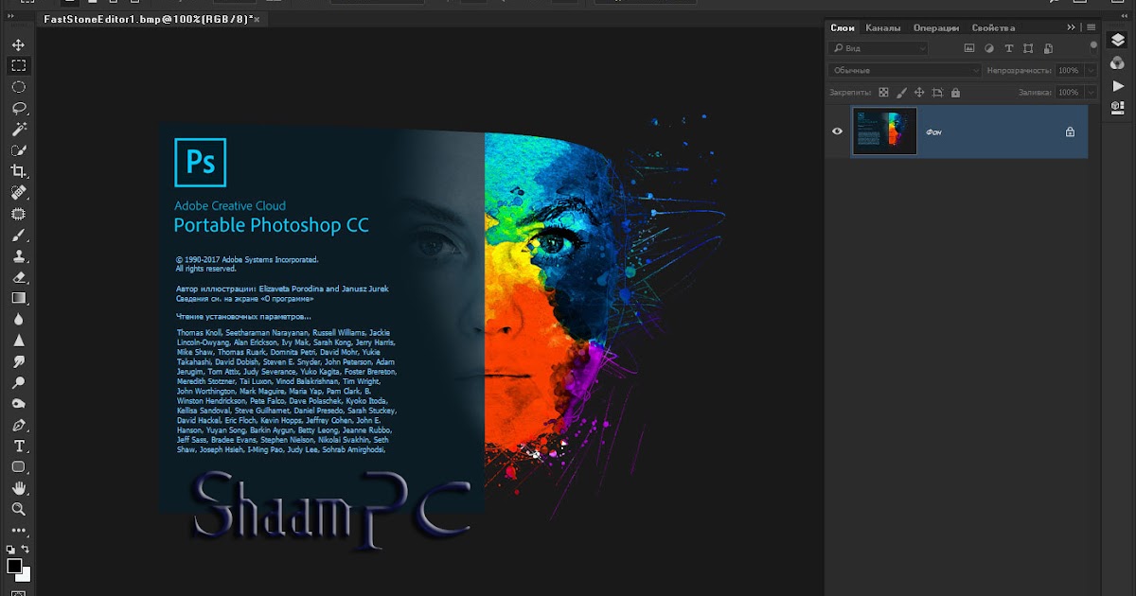
Task: Select the FastStoneEditor1.bmp document tab
Action: pos(148,19)
